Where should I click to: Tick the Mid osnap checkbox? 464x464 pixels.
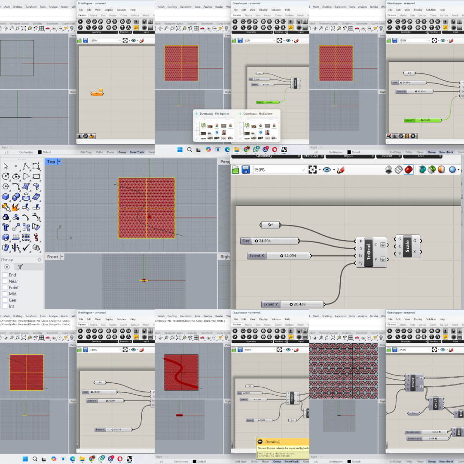pyautogui.click(x=5, y=294)
